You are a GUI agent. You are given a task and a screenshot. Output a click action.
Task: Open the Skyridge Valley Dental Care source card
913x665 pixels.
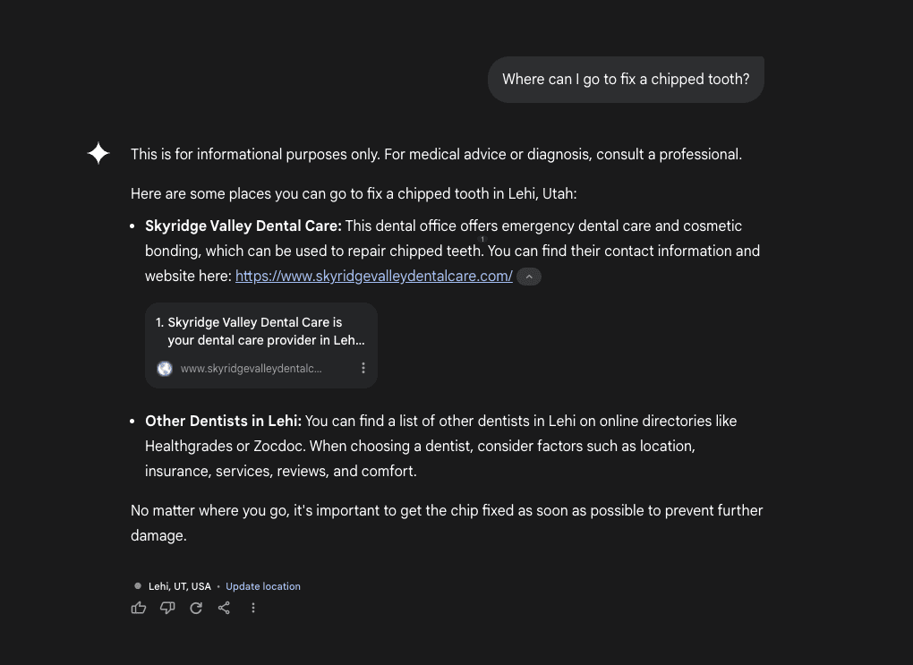[x=261, y=331]
